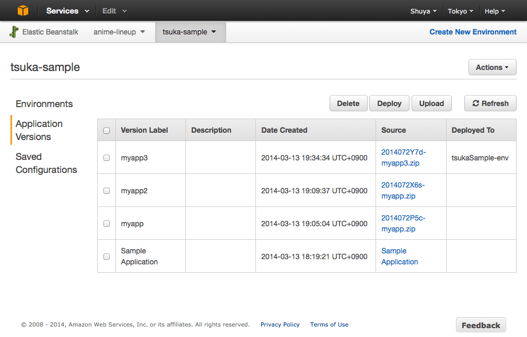527x337 pixels.
Task: Check the myapp2 version checkbox
Action: (x=107, y=191)
